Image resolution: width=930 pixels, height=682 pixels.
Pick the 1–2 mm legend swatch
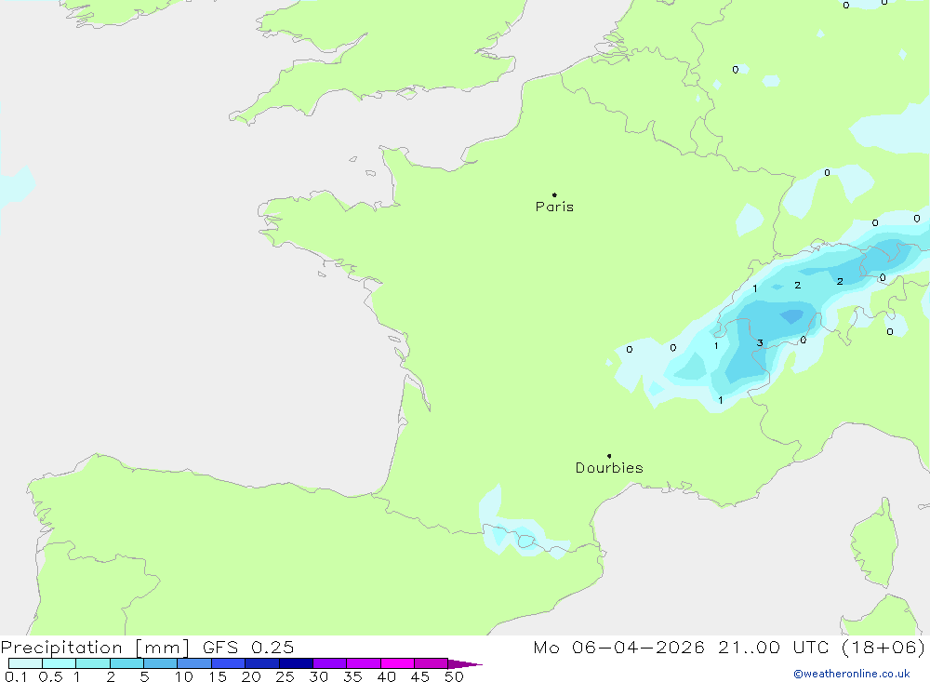(92, 663)
